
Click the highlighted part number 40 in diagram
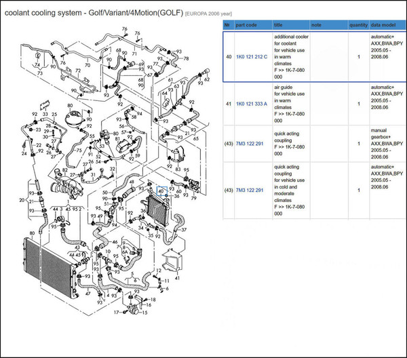tap(161, 191)
